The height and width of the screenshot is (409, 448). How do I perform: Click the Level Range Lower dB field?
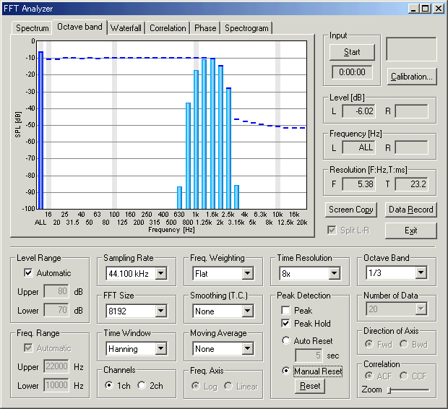click(56, 310)
